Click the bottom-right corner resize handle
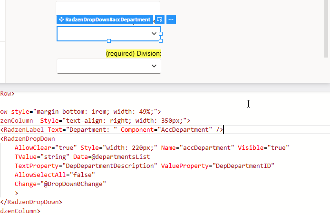The width and height of the screenshot is (330, 215). click(x=161, y=41)
